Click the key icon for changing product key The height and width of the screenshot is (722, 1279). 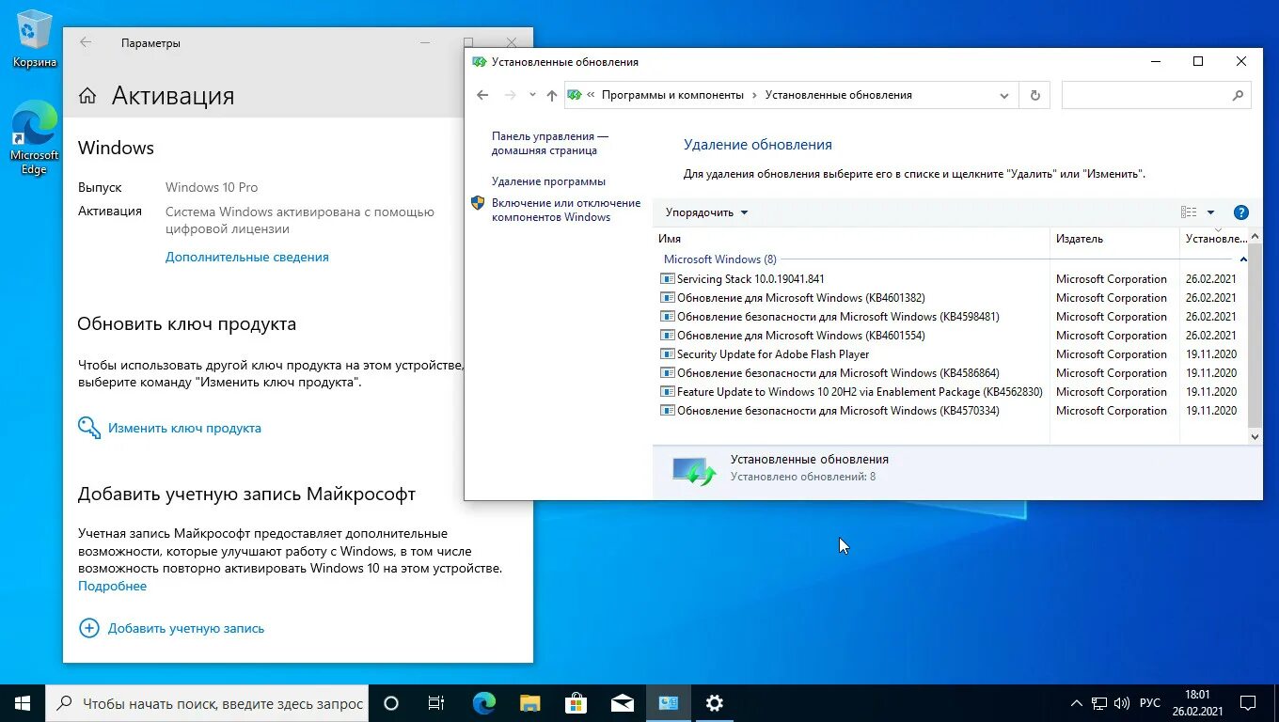coord(89,428)
